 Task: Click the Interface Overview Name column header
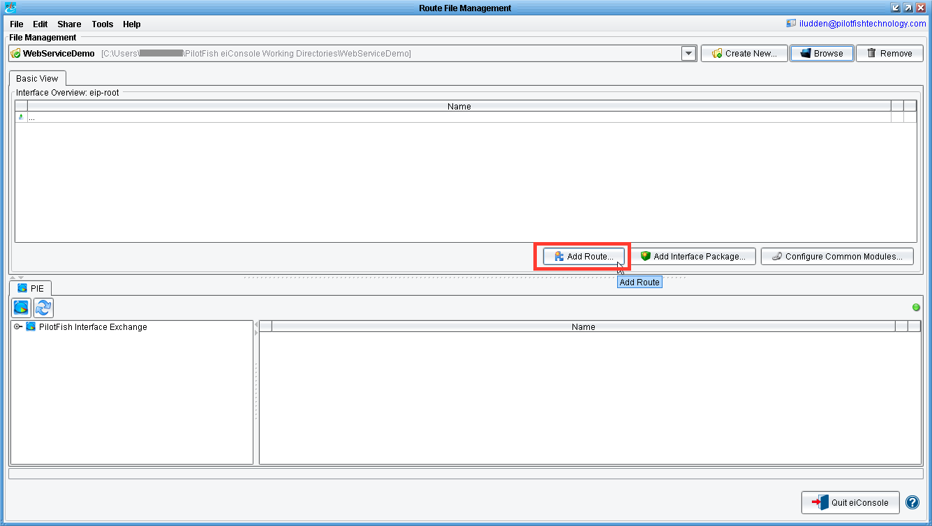pyautogui.click(x=459, y=106)
